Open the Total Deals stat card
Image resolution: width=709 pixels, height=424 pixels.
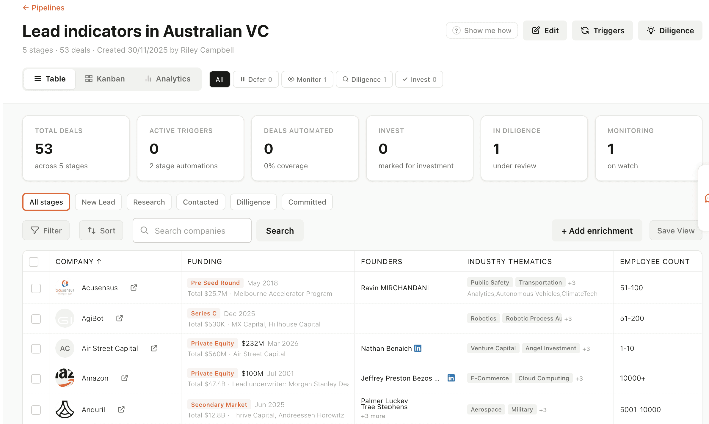point(76,148)
